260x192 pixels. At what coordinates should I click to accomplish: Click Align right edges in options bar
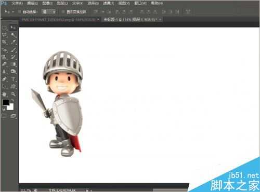click(131, 12)
